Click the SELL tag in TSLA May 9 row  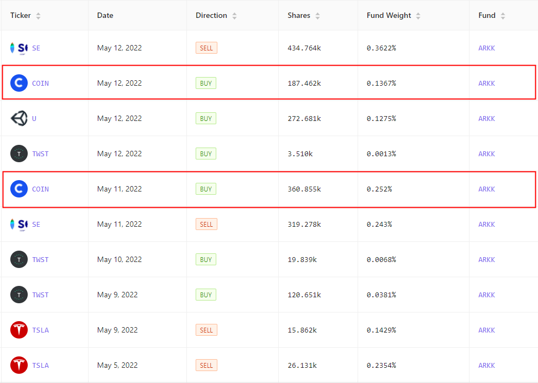point(206,330)
